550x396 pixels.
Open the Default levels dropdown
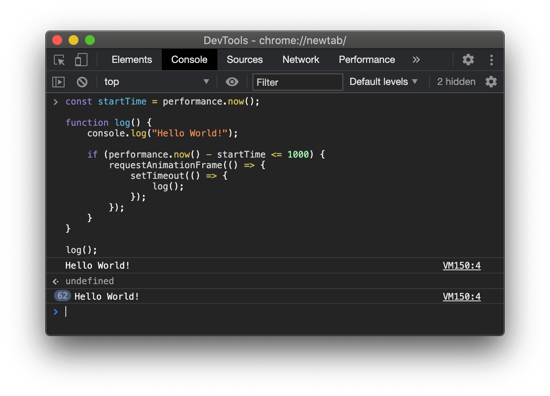[x=383, y=82]
